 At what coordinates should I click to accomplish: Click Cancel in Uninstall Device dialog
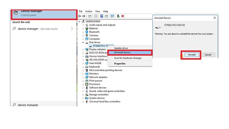click(208, 55)
